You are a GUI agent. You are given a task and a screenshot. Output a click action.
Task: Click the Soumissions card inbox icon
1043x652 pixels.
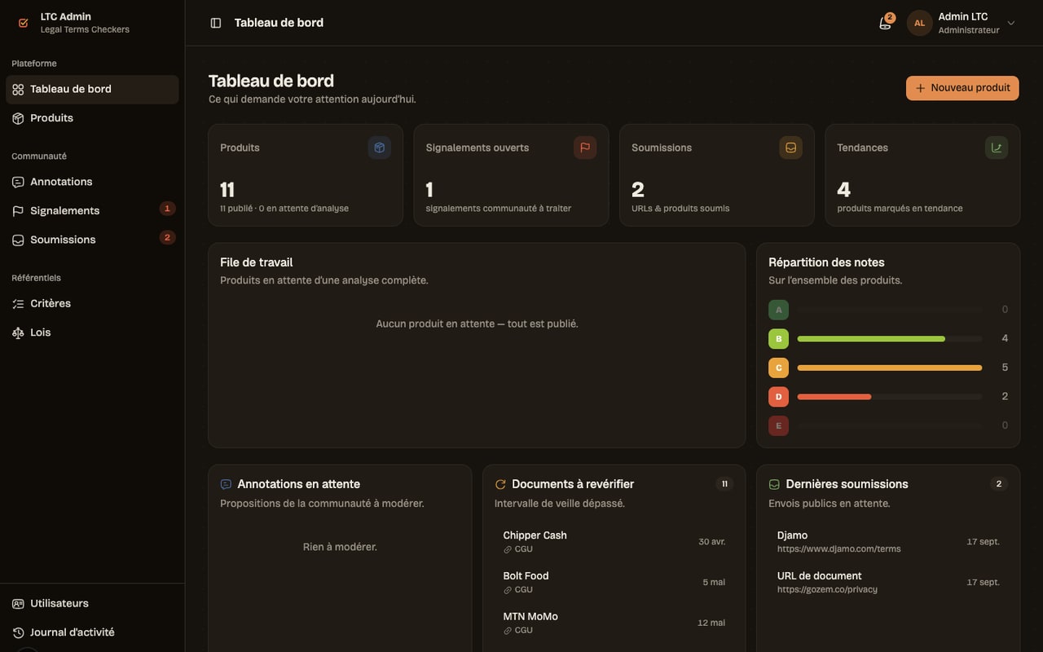pyautogui.click(x=790, y=148)
